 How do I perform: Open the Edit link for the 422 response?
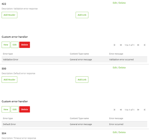(115, 3)
